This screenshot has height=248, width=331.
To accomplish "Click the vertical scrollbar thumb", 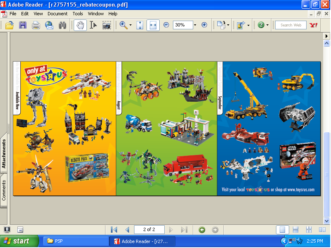I will tap(326, 175).
